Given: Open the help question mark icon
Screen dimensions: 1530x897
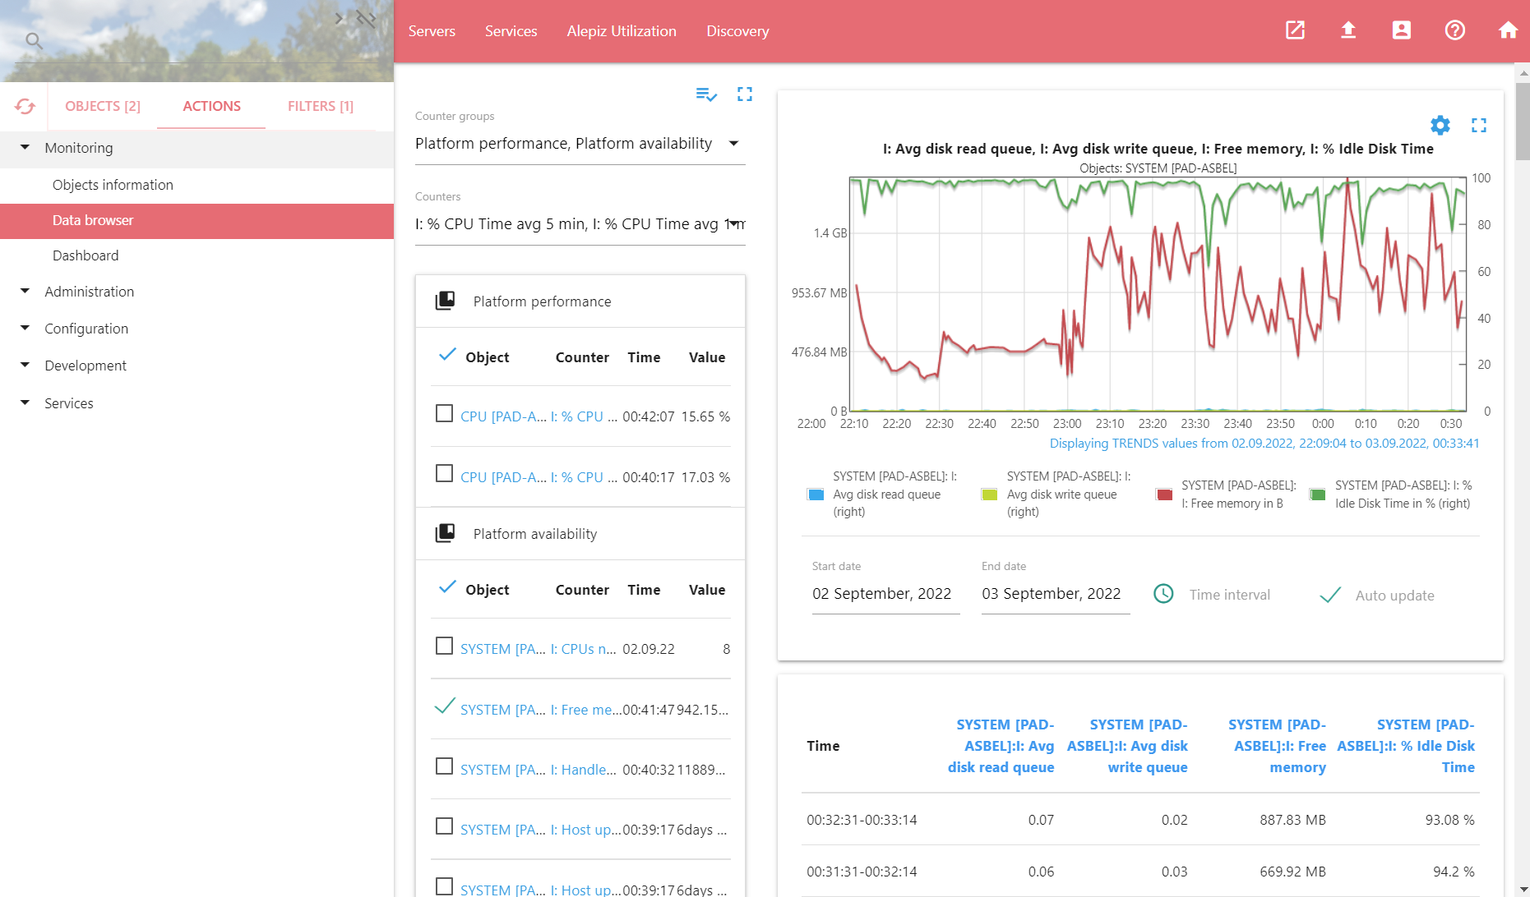Looking at the screenshot, I should [1454, 30].
